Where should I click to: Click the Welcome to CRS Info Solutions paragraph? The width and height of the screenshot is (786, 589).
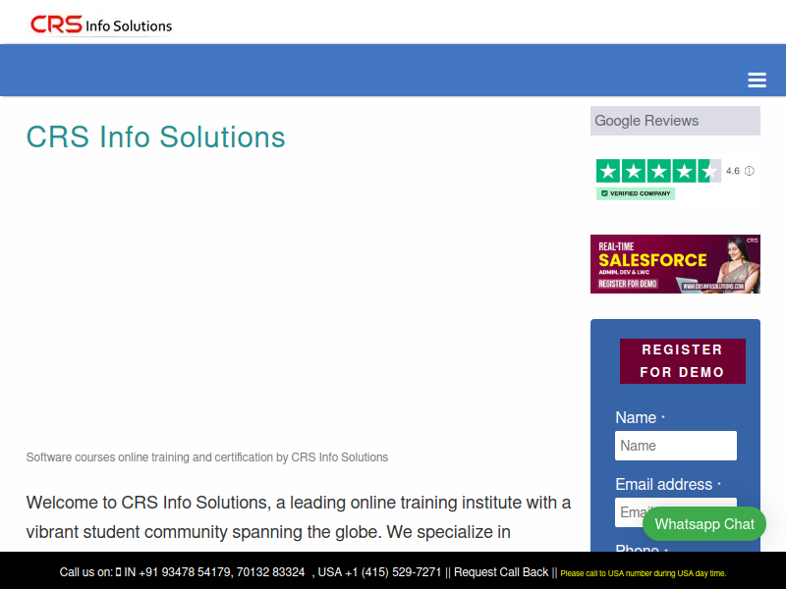(x=299, y=517)
